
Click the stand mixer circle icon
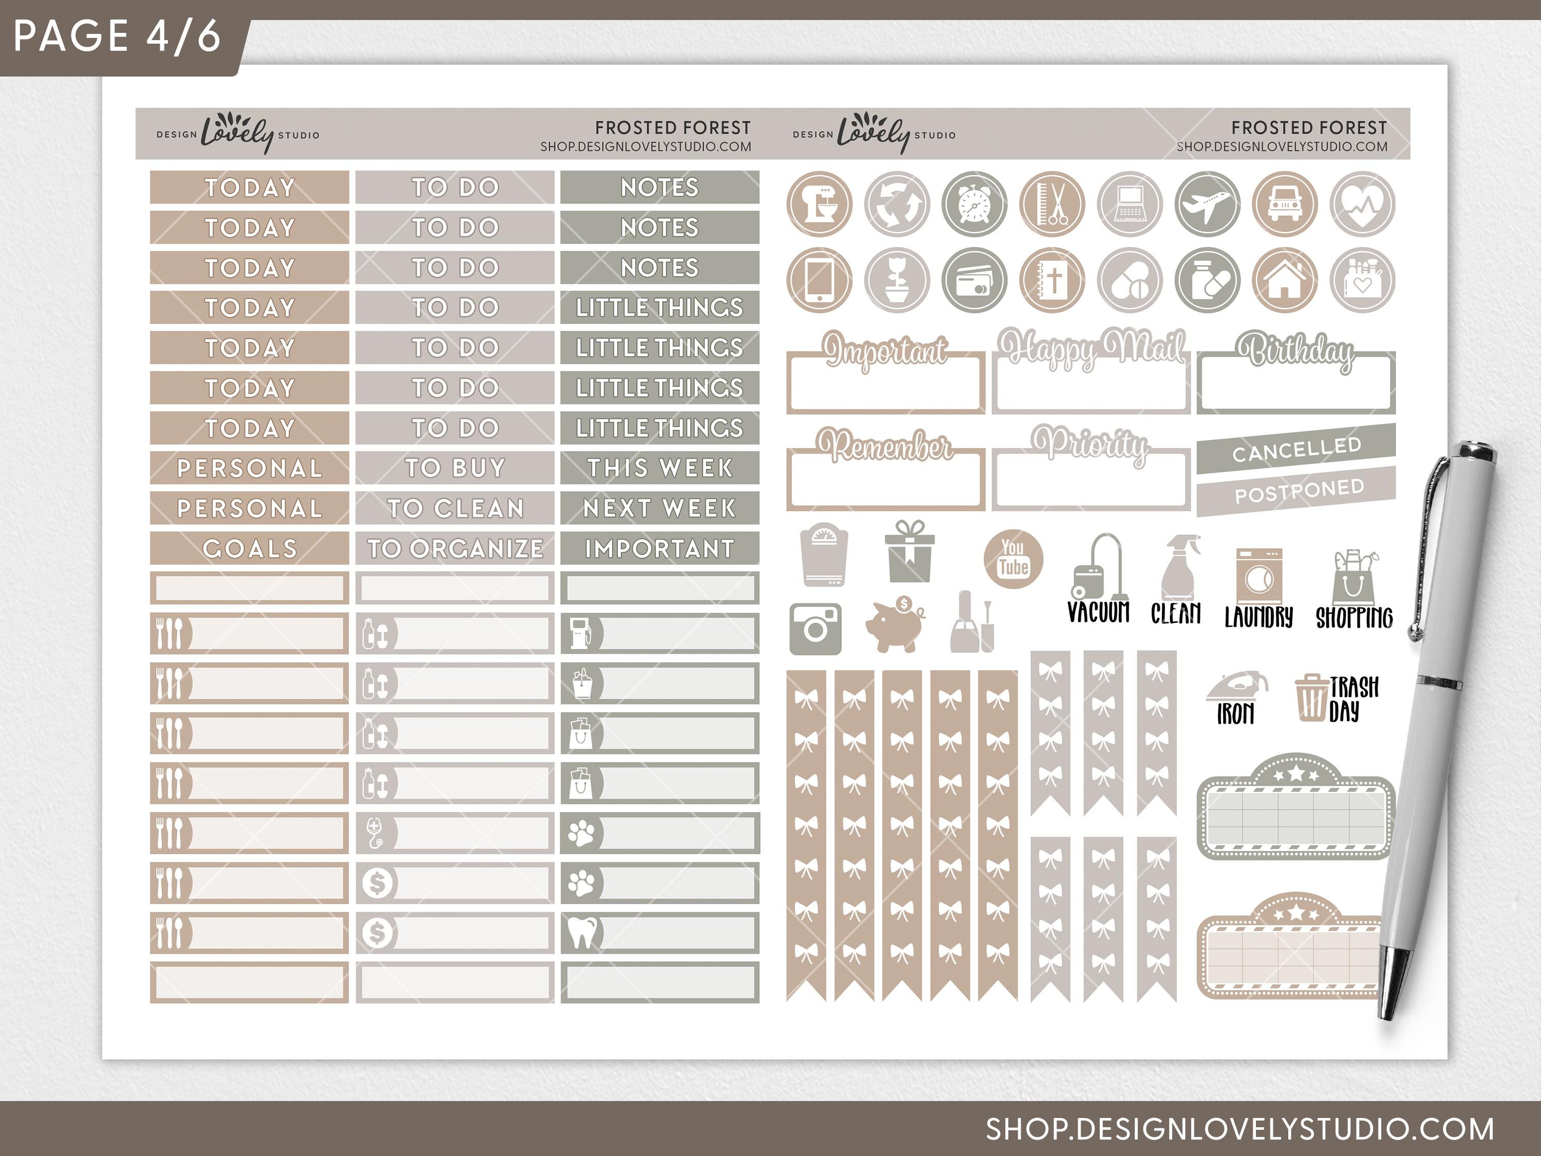819,204
